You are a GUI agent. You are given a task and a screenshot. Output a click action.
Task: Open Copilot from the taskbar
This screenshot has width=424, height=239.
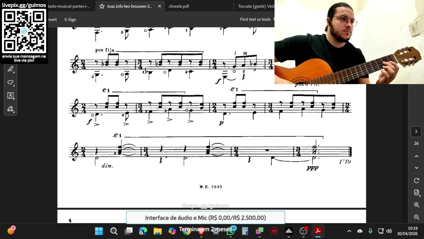coord(172,231)
